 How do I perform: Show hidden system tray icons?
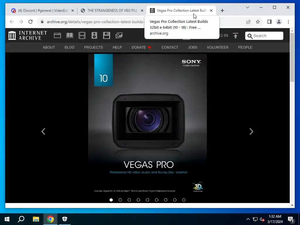click(248, 219)
